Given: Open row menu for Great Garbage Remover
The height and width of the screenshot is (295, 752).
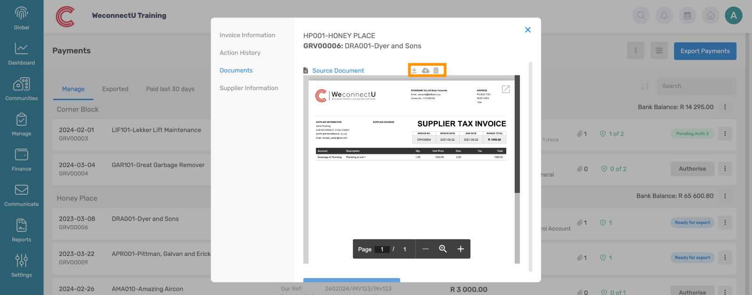Looking at the screenshot, I should (725, 169).
